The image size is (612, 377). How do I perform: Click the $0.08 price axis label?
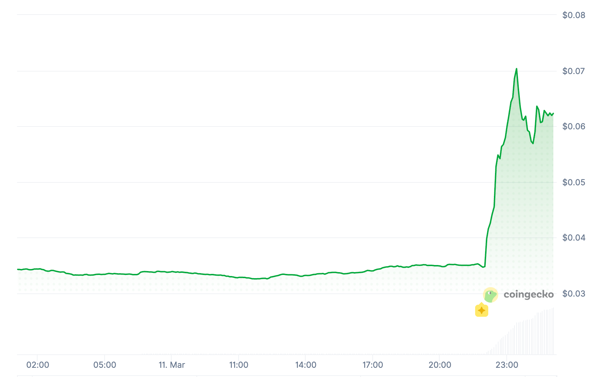click(x=573, y=15)
